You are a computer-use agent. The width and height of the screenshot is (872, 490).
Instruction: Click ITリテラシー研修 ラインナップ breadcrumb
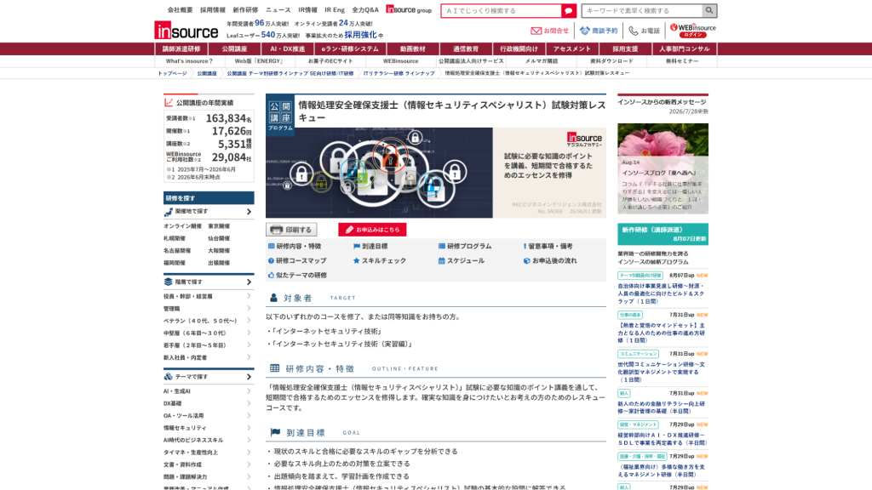click(399, 73)
